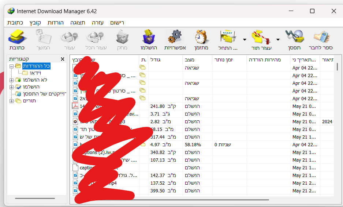The image size is (343, 207).
Task: Open the עצור תור (Stop Queue) dropdown arrow
Action: 278,39
